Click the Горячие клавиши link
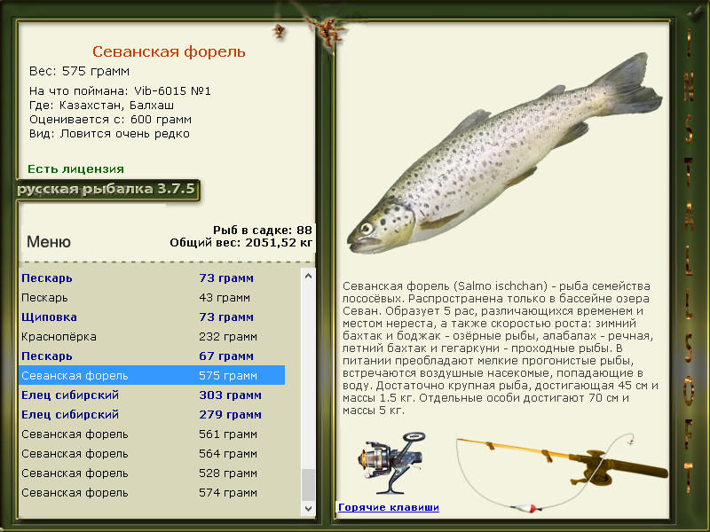 pos(389,507)
